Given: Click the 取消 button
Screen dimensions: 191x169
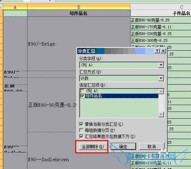Looking at the screenshot, I should point(152,146).
